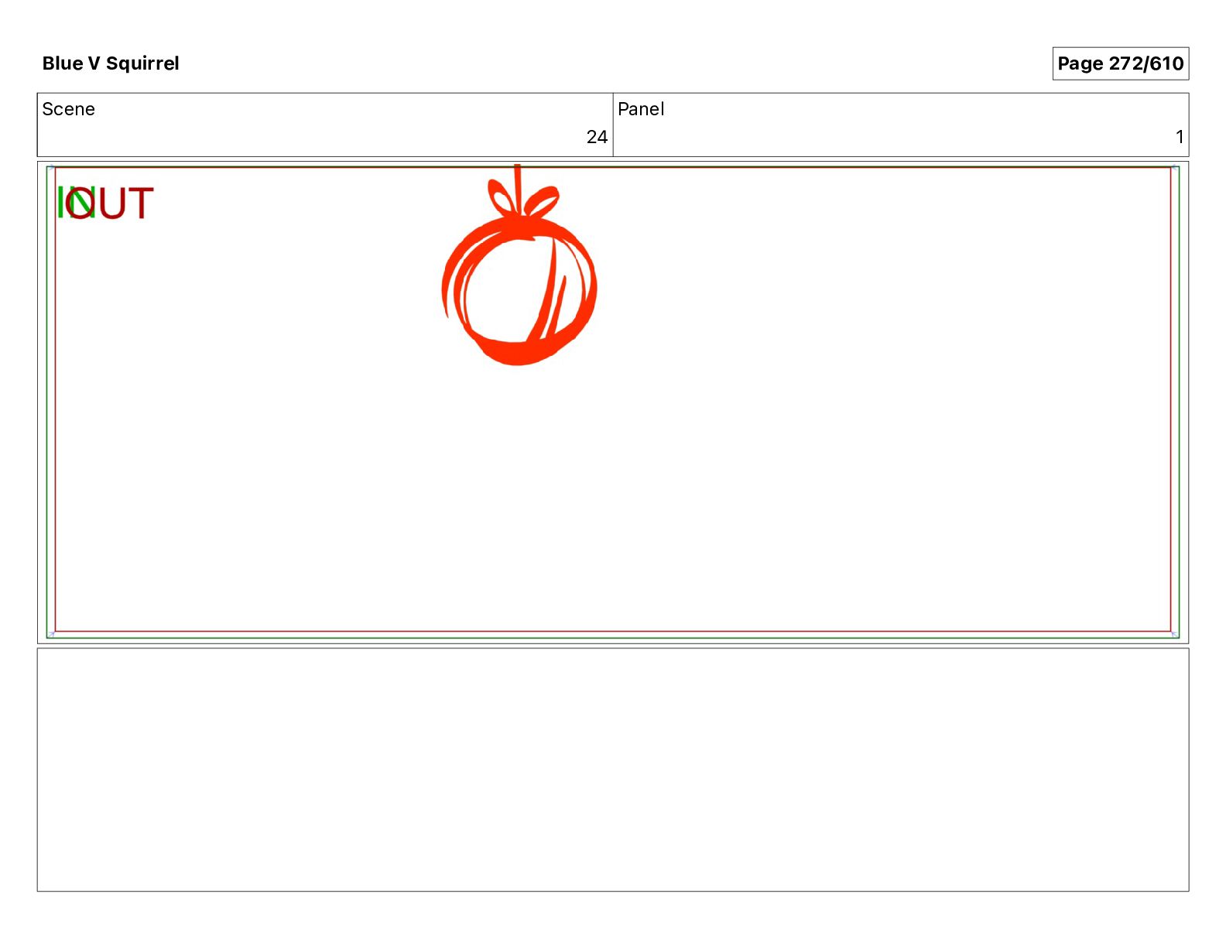
Task: Click the red ornament drawing thumbnail
Action: pos(519,265)
